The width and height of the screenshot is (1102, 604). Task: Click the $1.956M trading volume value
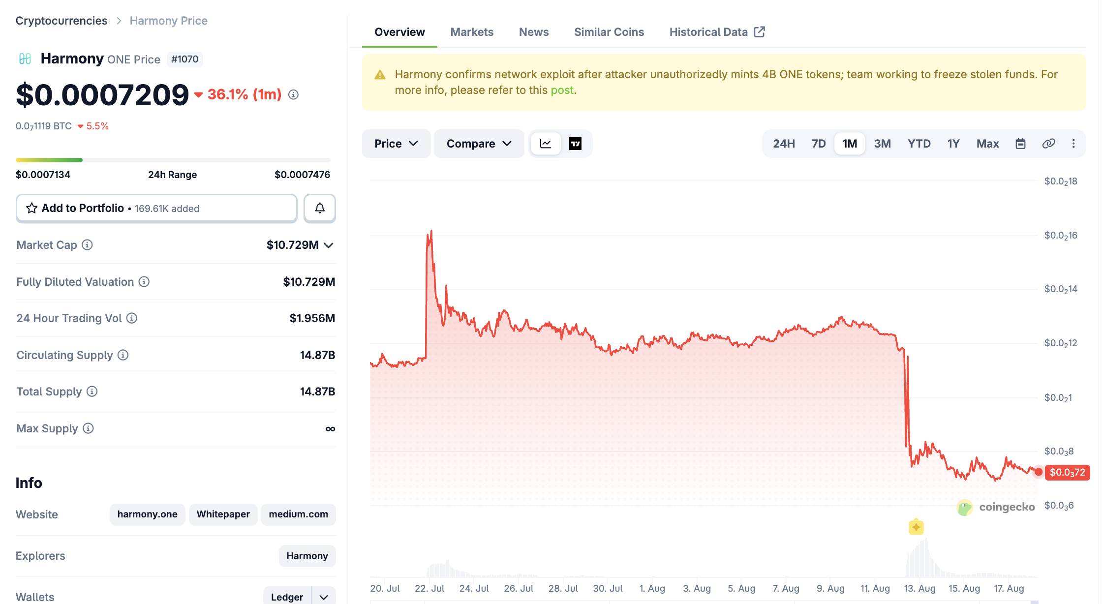pyautogui.click(x=312, y=318)
